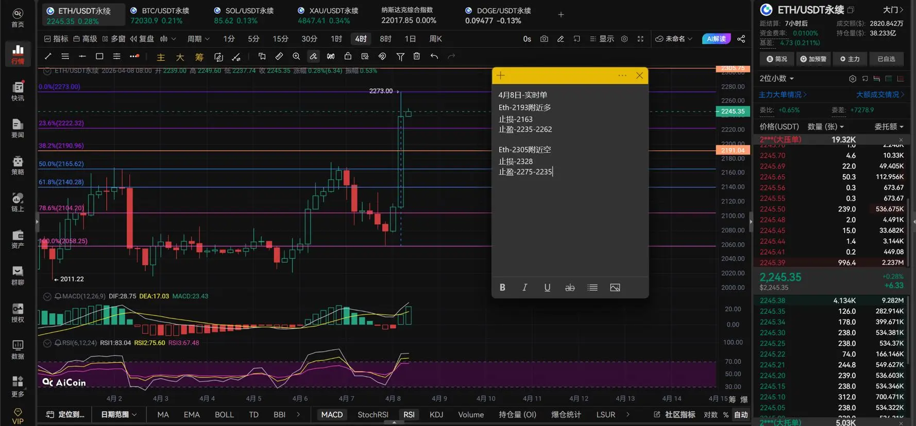
Task: Expand the 周期 period dropdown
Action: [x=198, y=39]
